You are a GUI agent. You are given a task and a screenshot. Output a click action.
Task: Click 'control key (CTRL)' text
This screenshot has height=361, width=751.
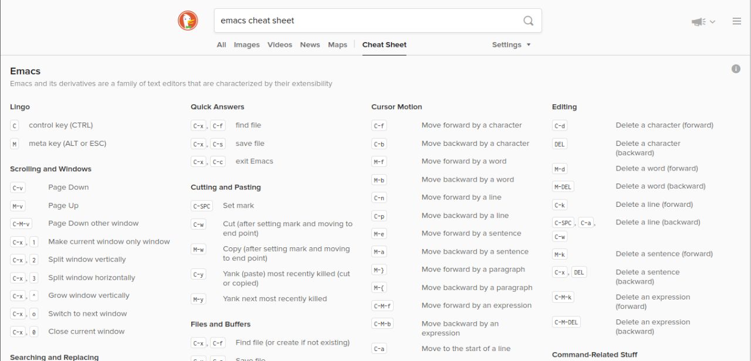[x=60, y=125]
